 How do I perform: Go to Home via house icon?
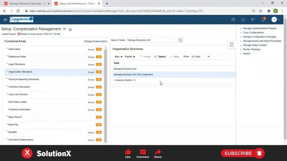pos(233,20)
